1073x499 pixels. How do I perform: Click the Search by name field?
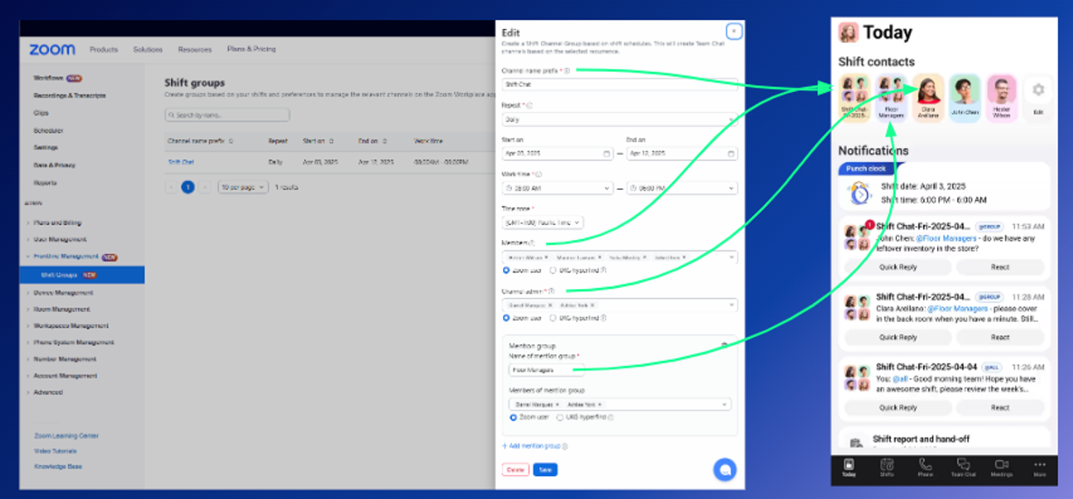pos(227,115)
